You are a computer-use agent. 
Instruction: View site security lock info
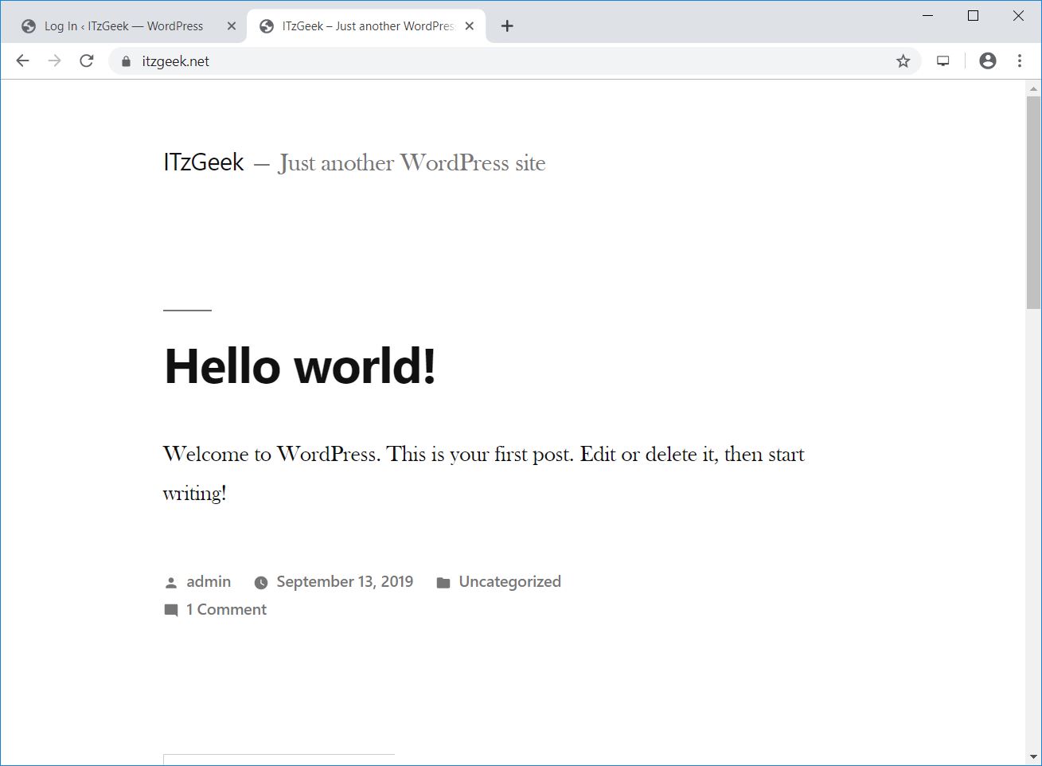pos(126,61)
